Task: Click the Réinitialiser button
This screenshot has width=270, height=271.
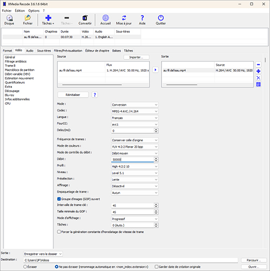Action: pos(73,94)
